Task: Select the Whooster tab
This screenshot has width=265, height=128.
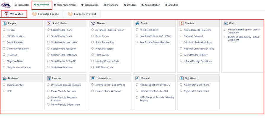Action: [x=14, y=14]
